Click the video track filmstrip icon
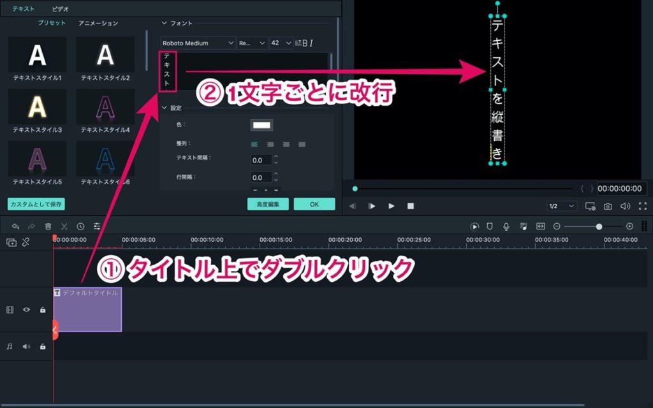The height and width of the screenshot is (408, 653). (10, 310)
